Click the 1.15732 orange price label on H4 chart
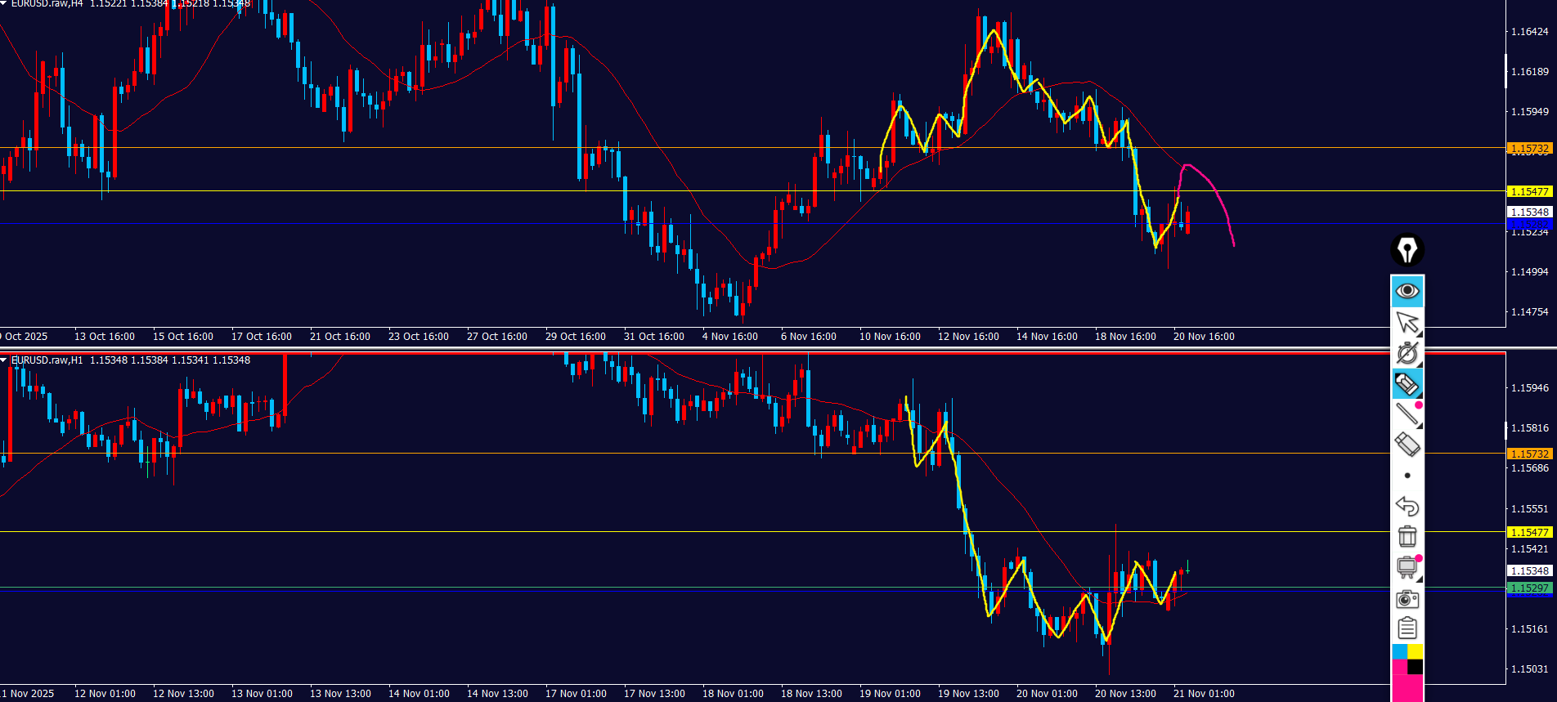Screen dimensions: 1557x702 tap(1529, 149)
